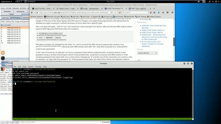Click the Firefox back arrow button

(32, 12)
